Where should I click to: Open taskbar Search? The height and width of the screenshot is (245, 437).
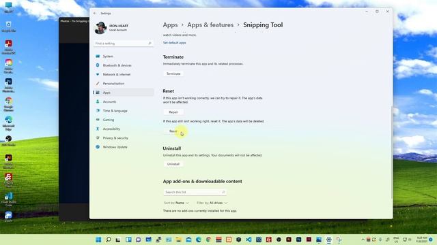[109, 240]
